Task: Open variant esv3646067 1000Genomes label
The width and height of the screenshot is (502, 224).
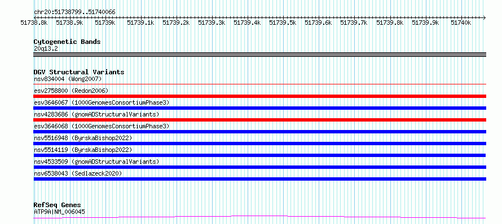Action: tap(102, 102)
